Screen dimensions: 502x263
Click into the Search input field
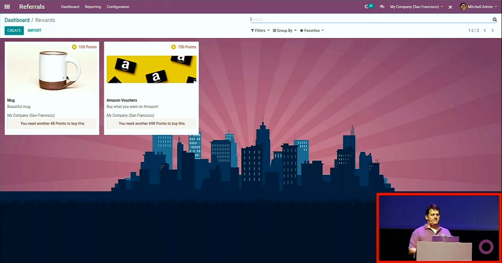[371, 19]
